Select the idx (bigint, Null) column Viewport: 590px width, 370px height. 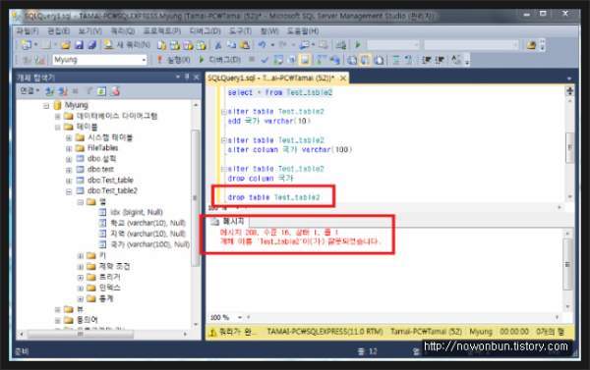point(137,212)
